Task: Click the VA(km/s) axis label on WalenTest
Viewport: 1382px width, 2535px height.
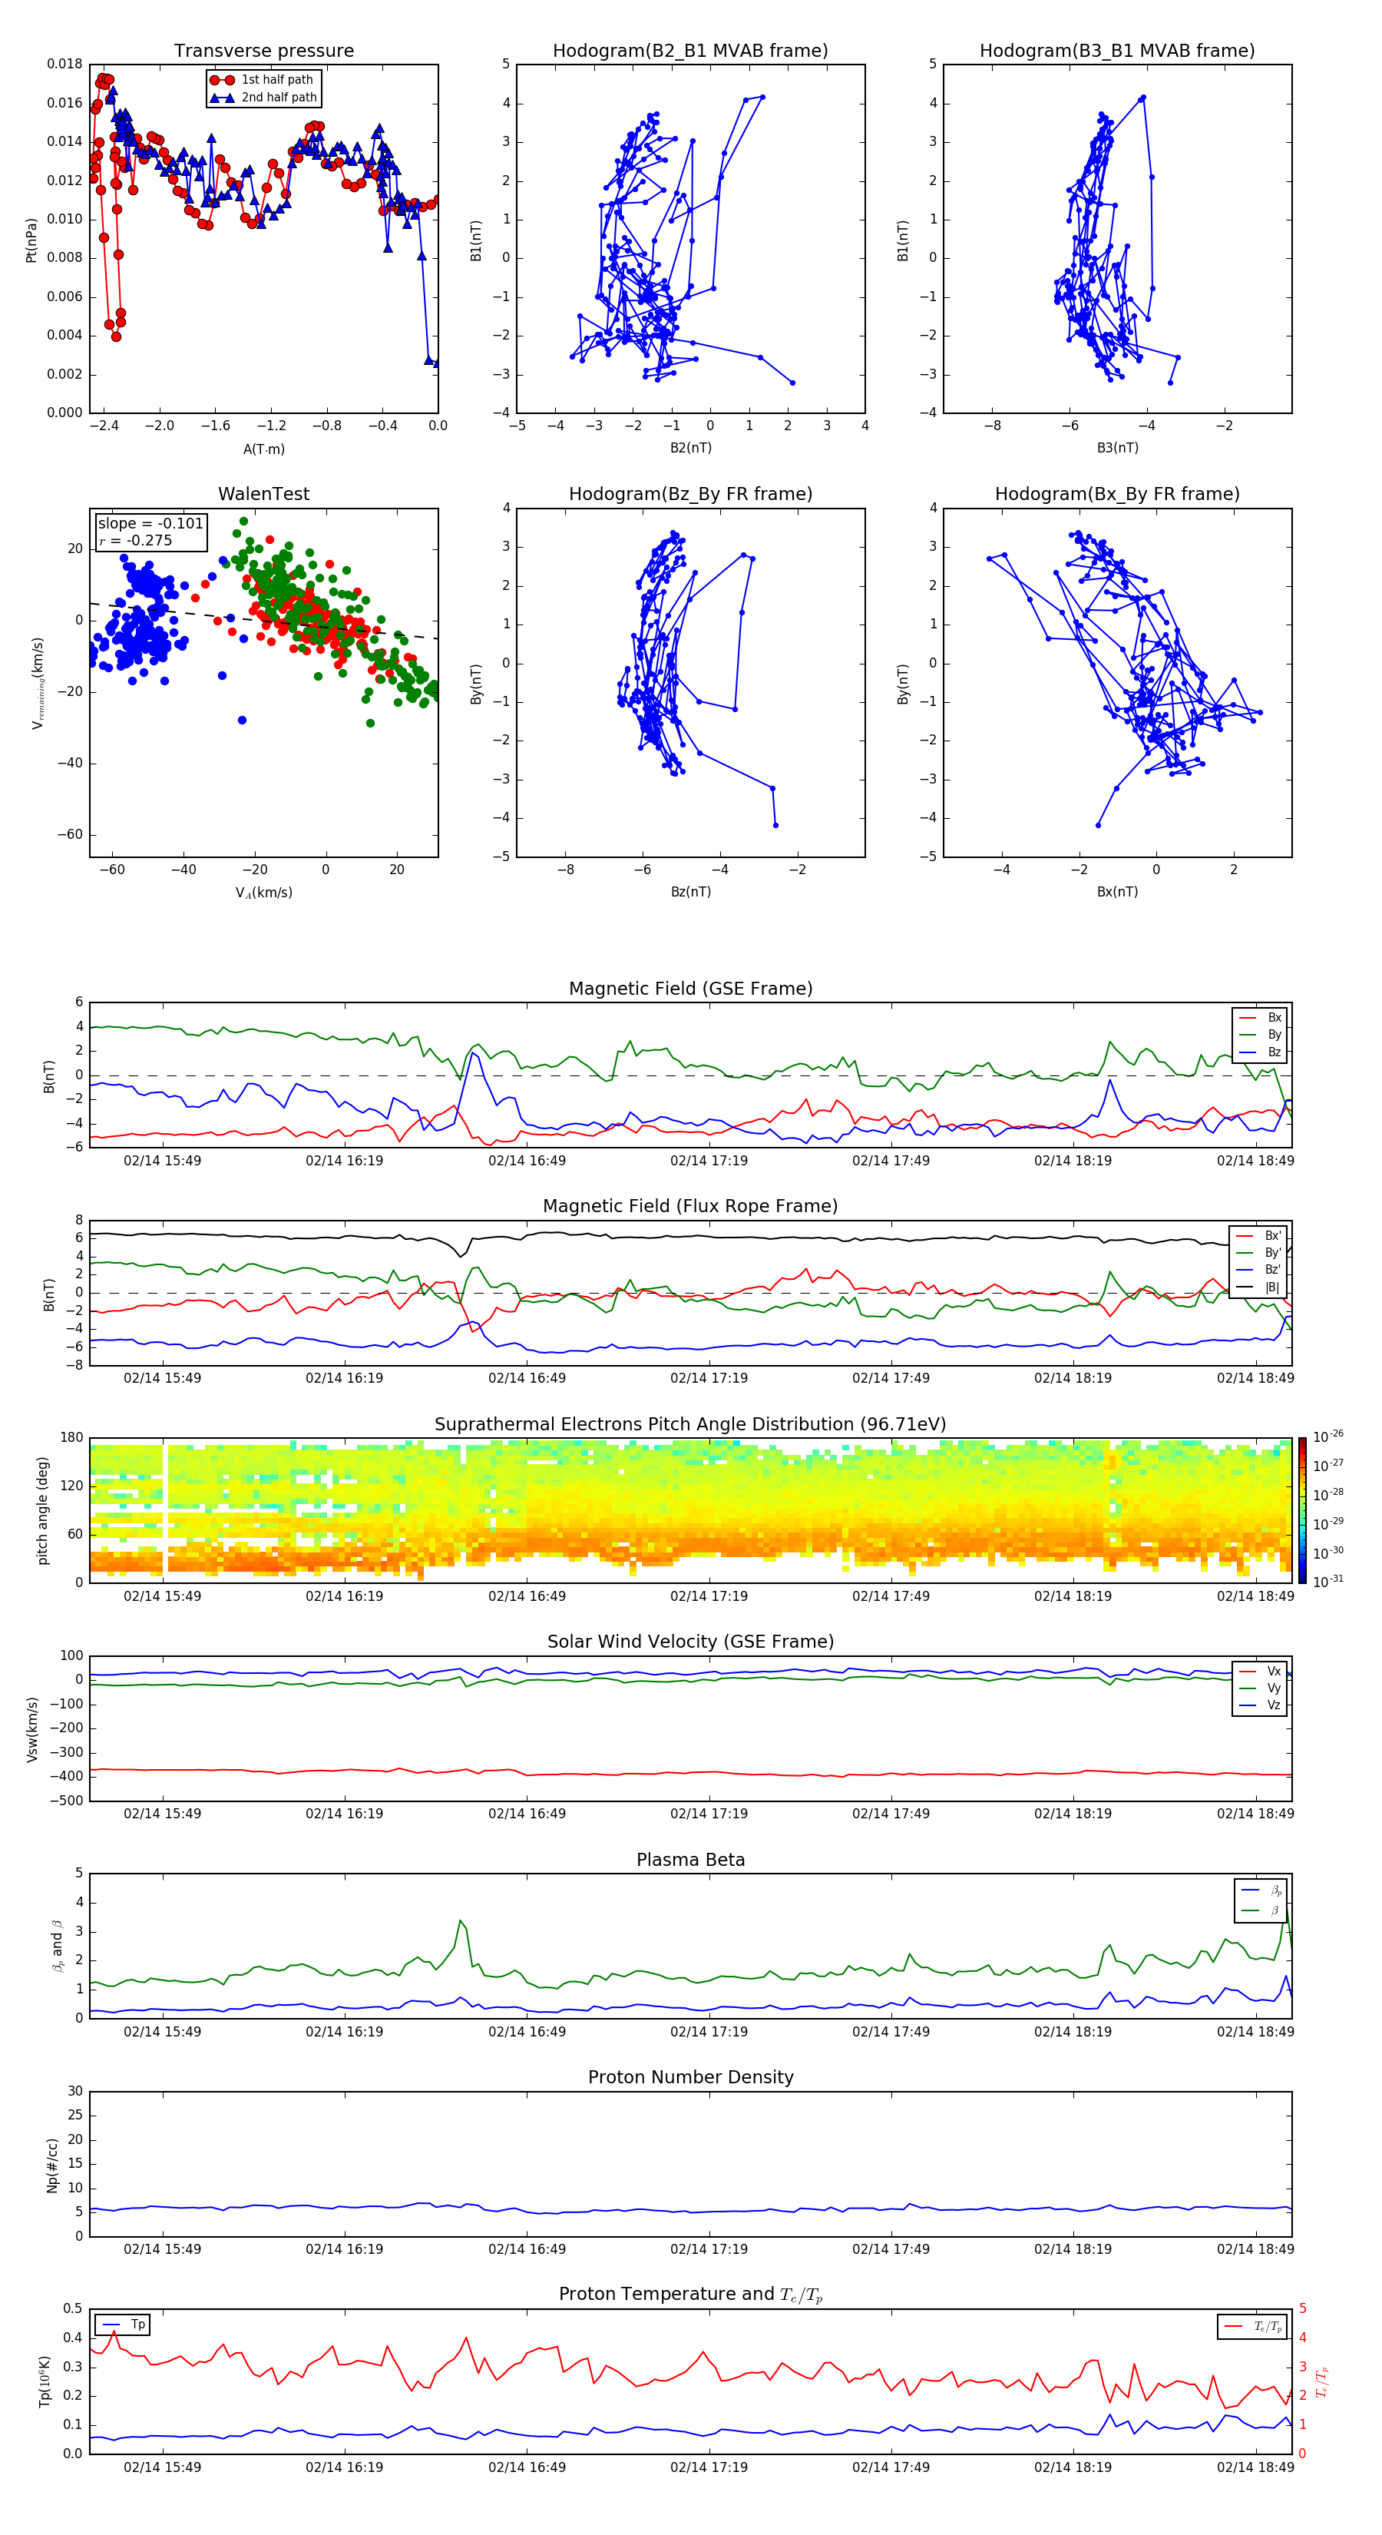Action: (x=263, y=893)
